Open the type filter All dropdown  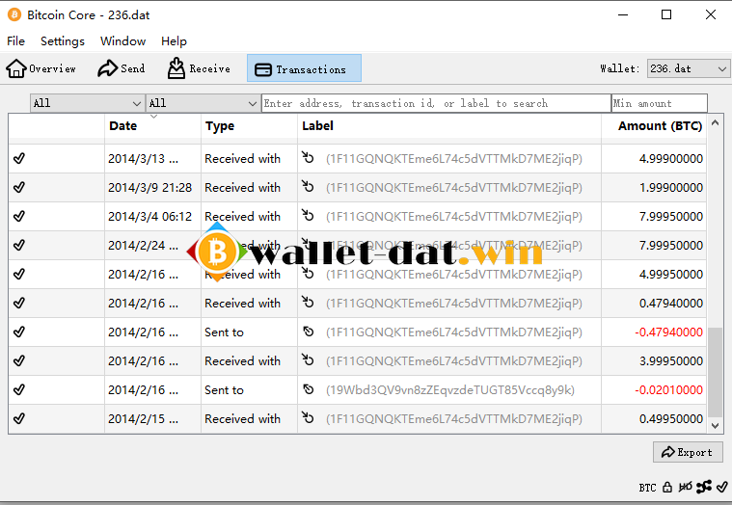click(x=203, y=103)
